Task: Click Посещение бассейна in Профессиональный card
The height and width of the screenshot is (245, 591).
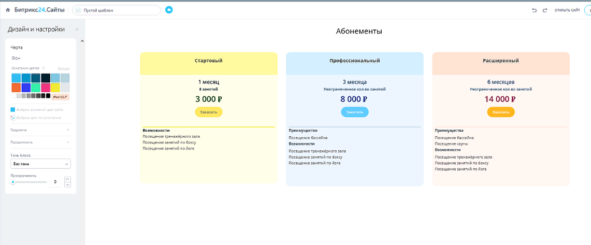Action: [308, 138]
